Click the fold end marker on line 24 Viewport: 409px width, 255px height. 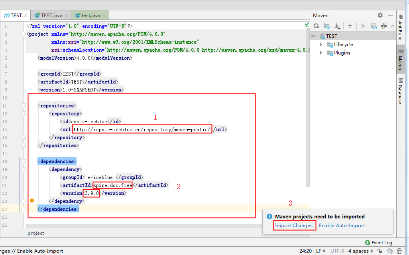(x=24, y=209)
